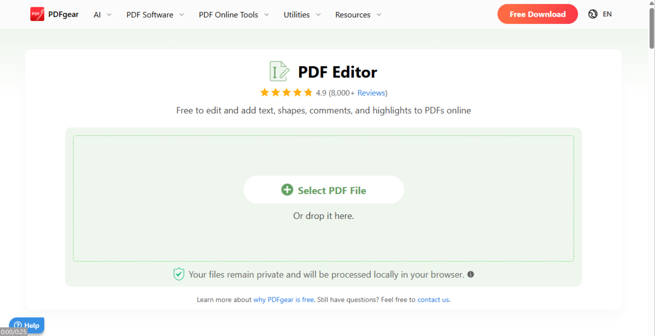Click the info icon after the privacy notice

[471, 274]
